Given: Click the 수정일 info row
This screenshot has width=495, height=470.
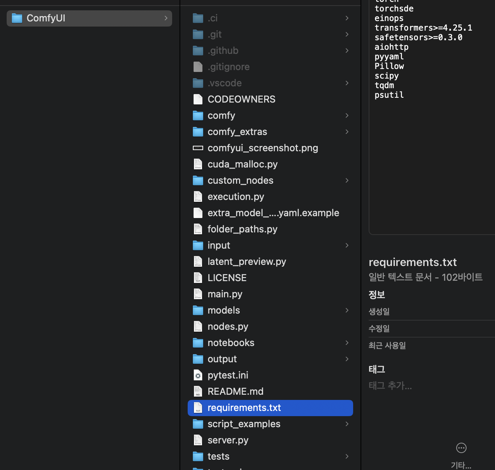Looking at the screenshot, I should coord(431,329).
